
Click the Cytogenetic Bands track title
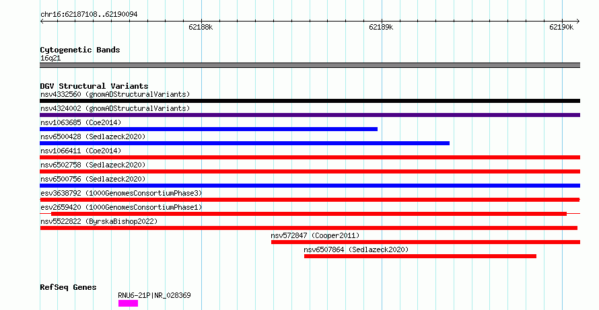[x=80, y=50]
